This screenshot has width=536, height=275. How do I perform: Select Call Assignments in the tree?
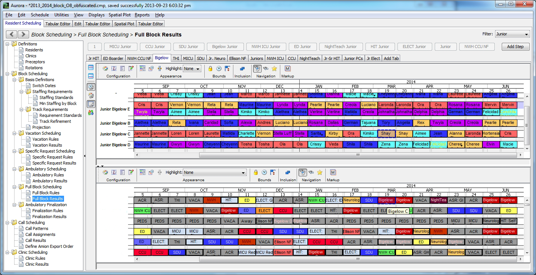coord(40,234)
